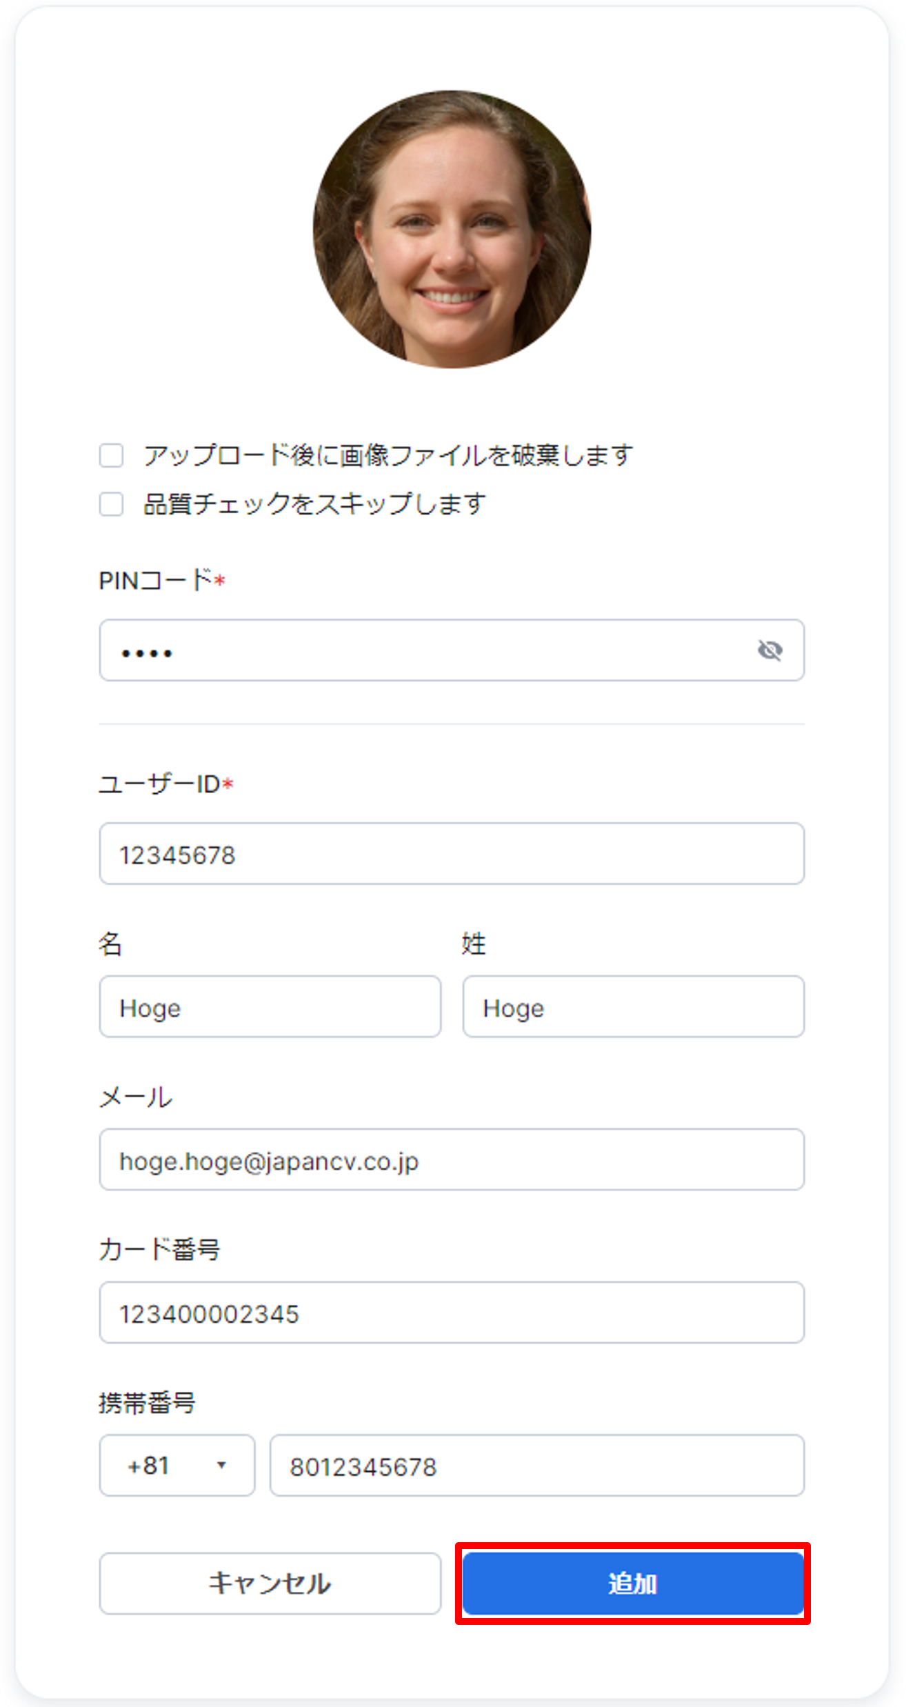Click the dropdown arrow next to +81
Screen dimensions: 906x1707
(x=224, y=1466)
